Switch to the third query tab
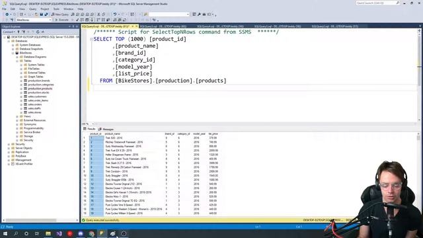Viewport: 423px width, 238px height. tap(220, 26)
